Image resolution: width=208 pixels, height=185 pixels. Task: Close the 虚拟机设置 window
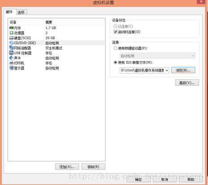coord(201,1)
